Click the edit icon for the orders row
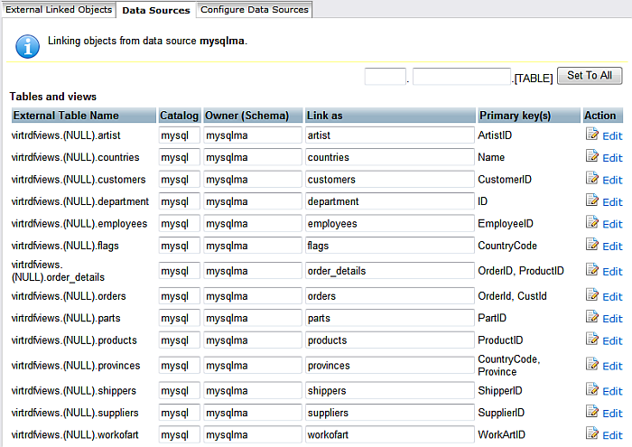632x447 pixels. click(592, 295)
